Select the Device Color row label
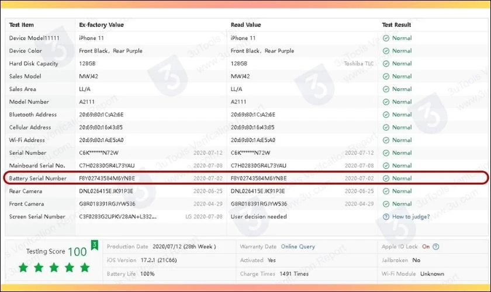This screenshot has width=491, height=292. (x=25, y=51)
